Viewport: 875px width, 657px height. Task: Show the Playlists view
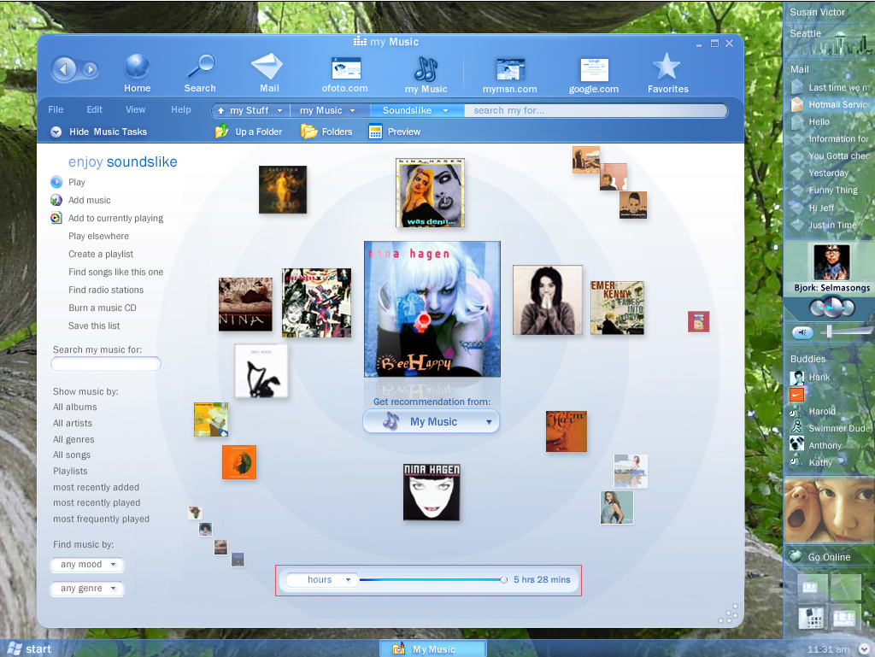[70, 472]
